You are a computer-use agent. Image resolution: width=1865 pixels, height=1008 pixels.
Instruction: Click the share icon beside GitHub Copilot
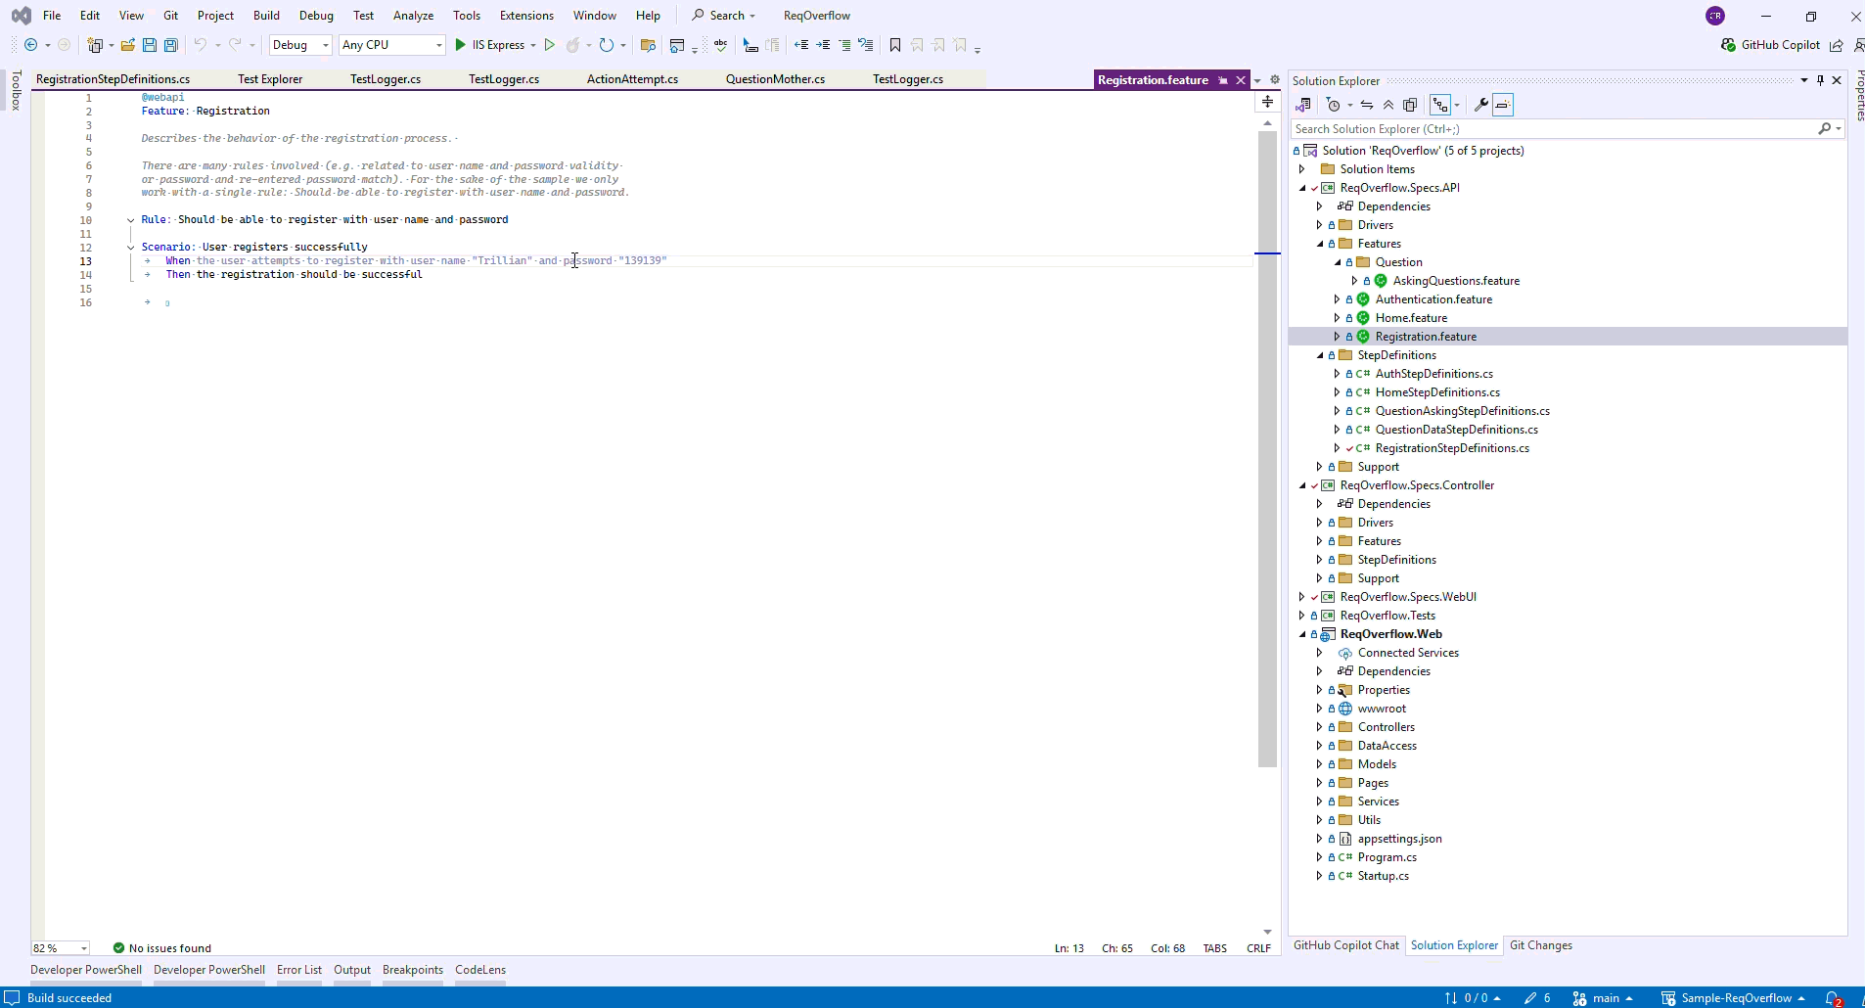(1837, 45)
